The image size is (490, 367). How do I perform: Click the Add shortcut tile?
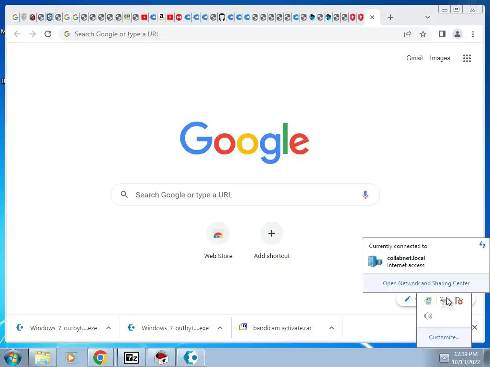coord(272,241)
